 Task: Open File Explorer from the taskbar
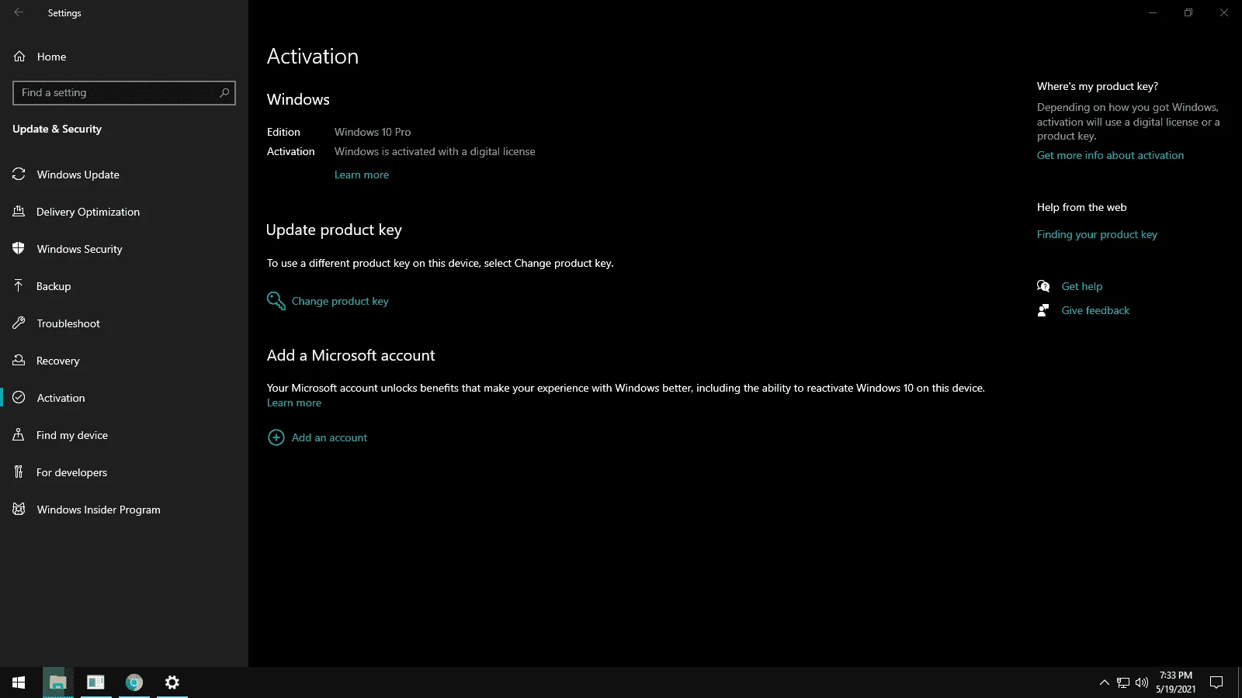(57, 682)
